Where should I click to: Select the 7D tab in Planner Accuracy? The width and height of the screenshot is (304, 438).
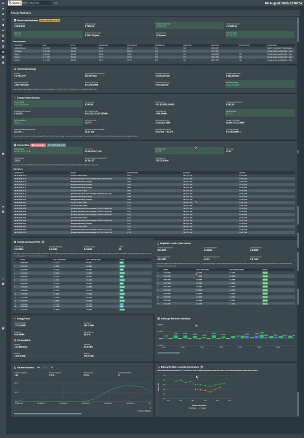51,367
